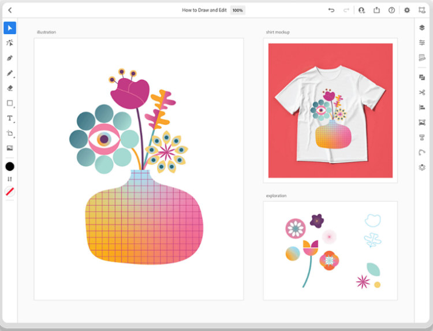Select the Type tool
The height and width of the screenshot is (331, 433).
[x=10, y=118]
